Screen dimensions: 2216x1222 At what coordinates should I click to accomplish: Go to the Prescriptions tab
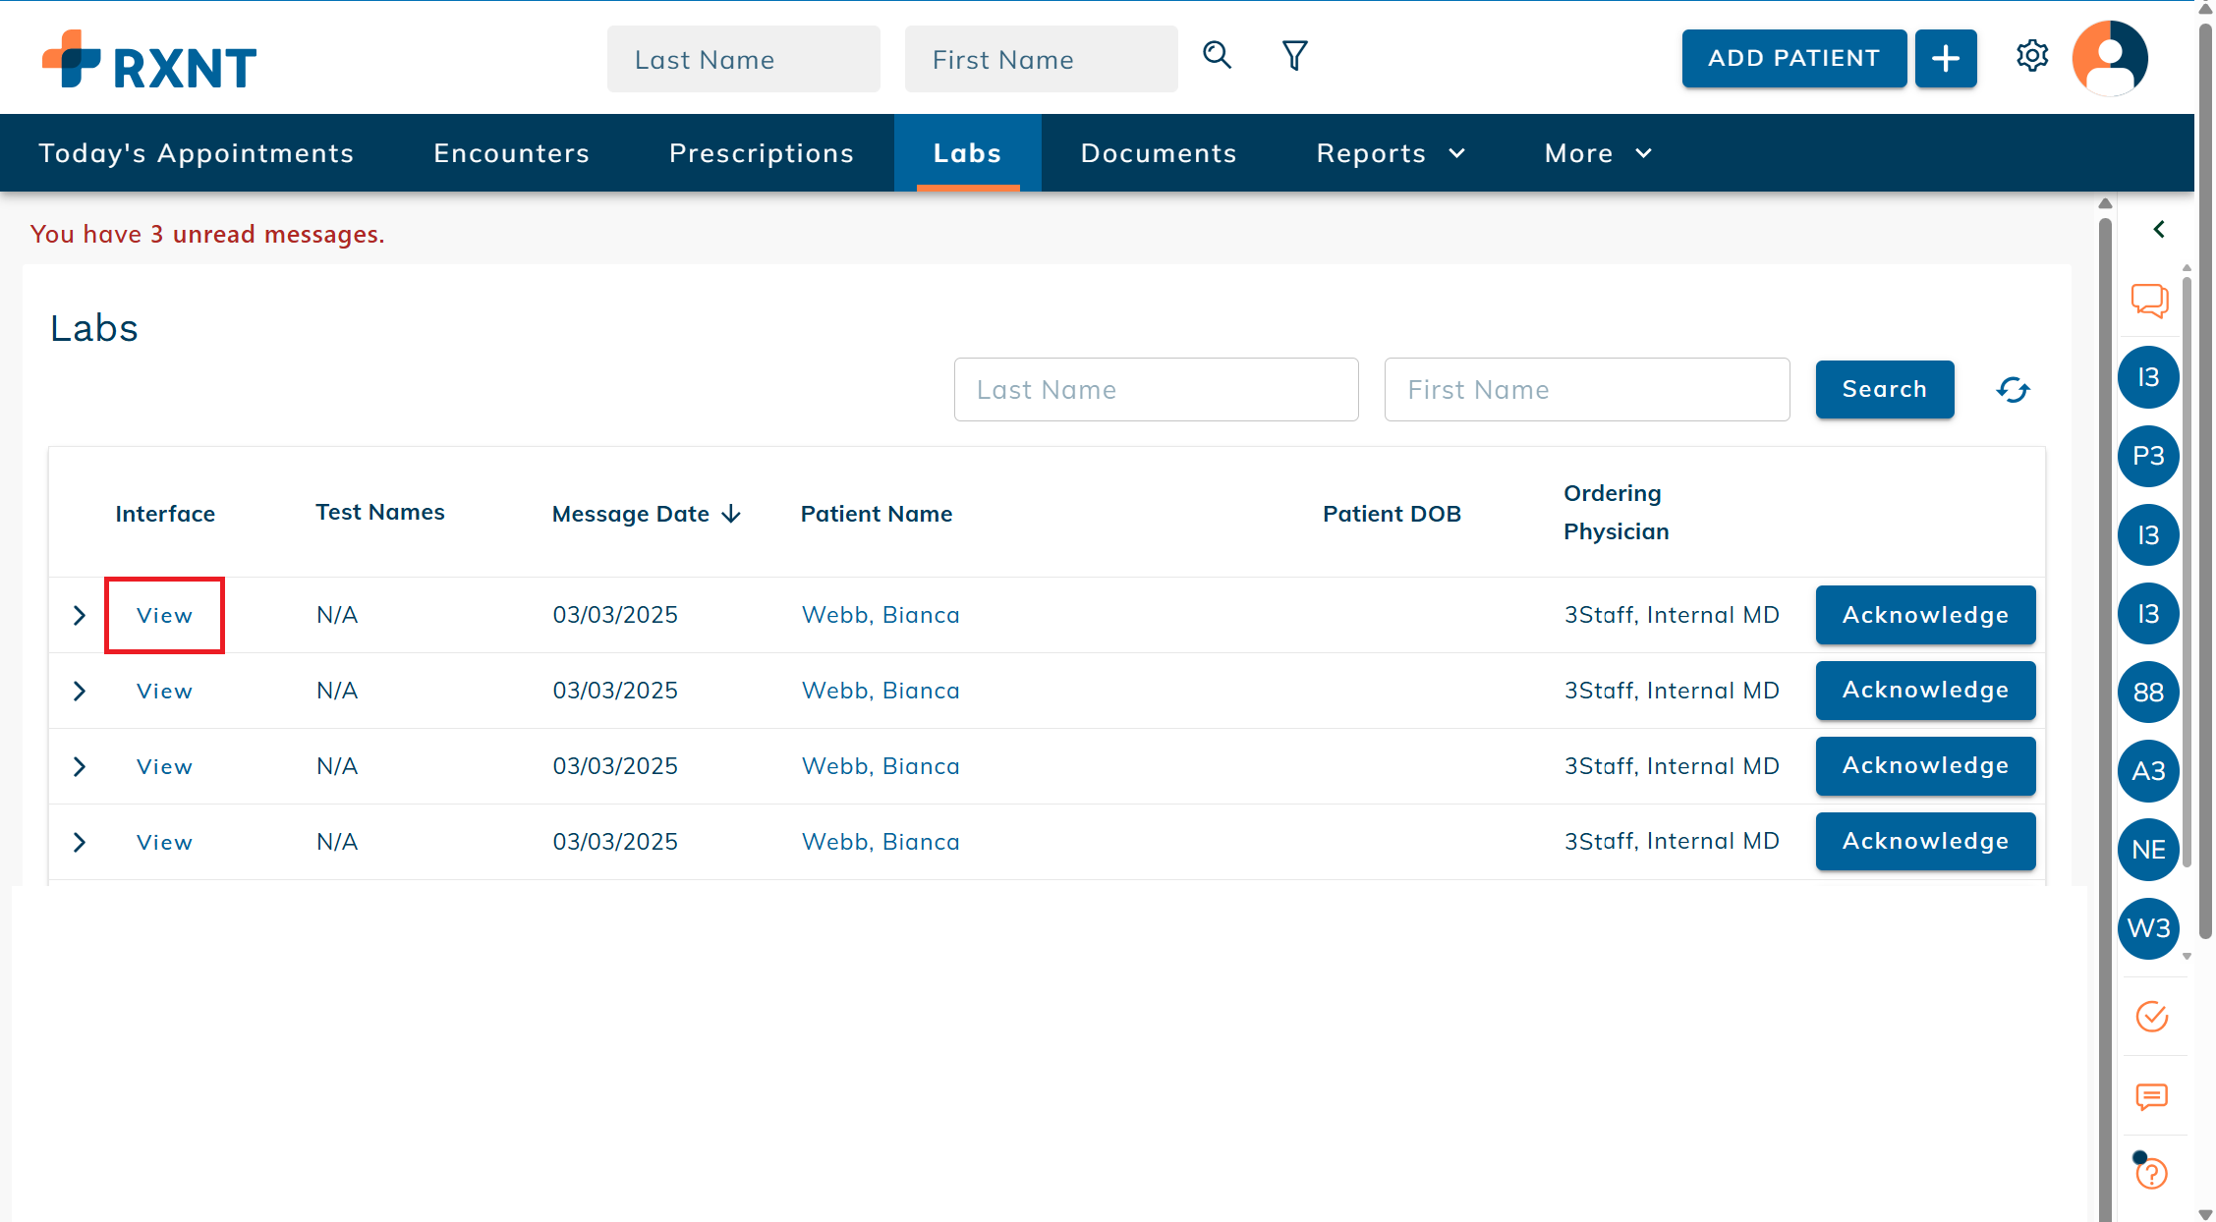click(x=762, y=153)
